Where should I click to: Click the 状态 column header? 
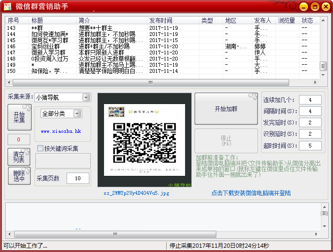point(309,20)
